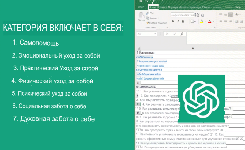The width and height of the screenshot is (245, 150).
Task: Open the Orientation dropdown arrow
Action: pyautogui.click(x=240, y=15)
